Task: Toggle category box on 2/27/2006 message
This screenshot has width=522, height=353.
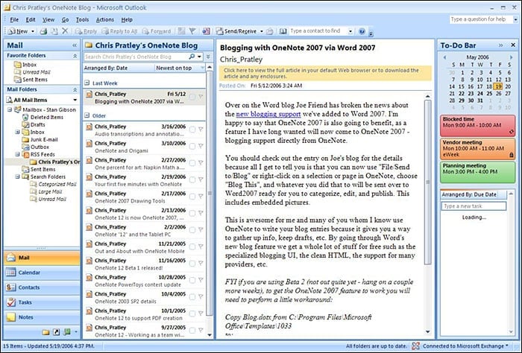Action: point(192,163)
